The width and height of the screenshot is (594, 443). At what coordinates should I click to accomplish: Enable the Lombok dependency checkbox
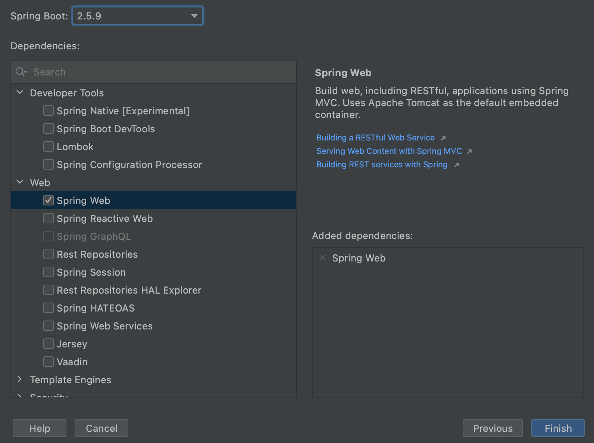click(49, 146)
